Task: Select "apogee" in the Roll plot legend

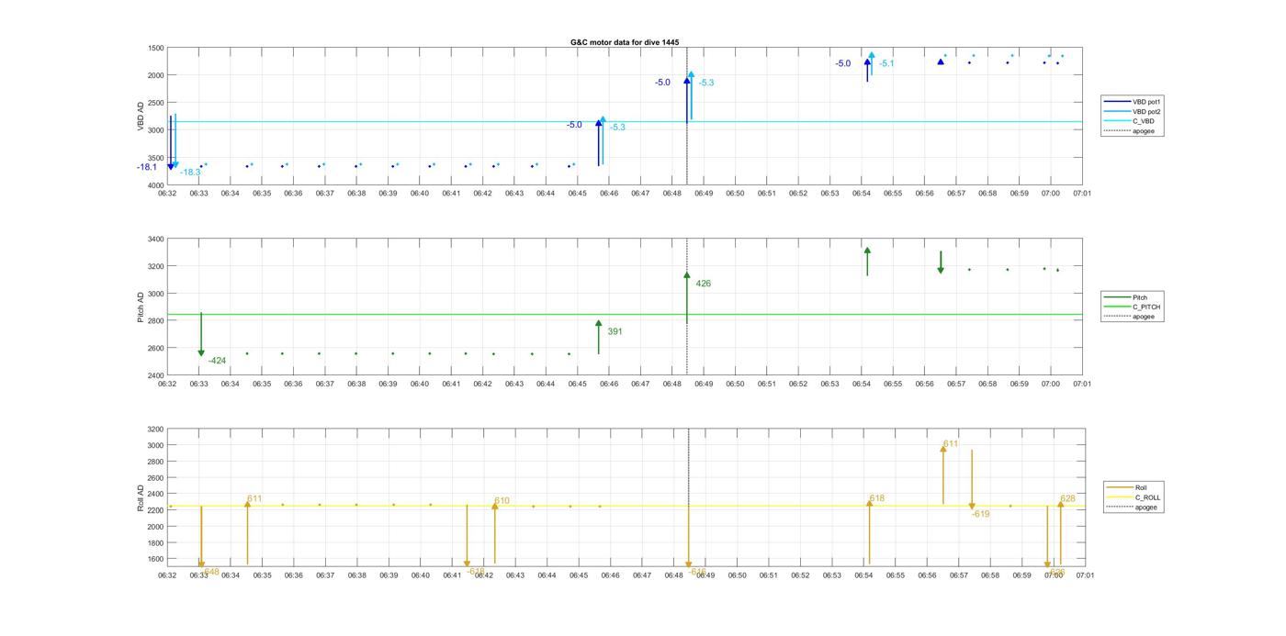Action: [x=1132, y=507]
